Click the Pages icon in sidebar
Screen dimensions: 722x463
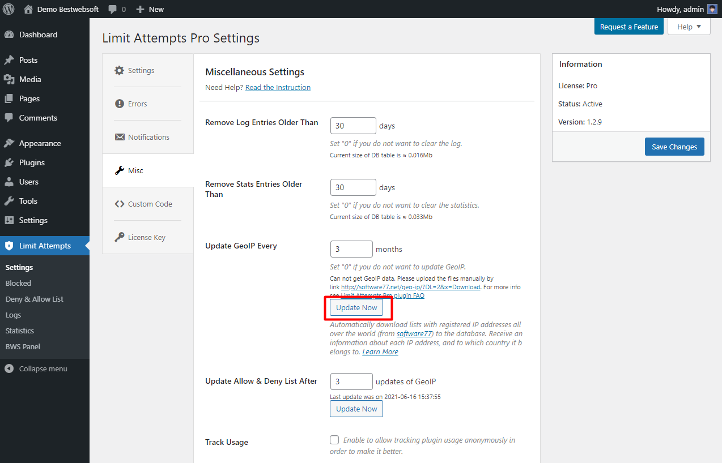coord(9,98)
